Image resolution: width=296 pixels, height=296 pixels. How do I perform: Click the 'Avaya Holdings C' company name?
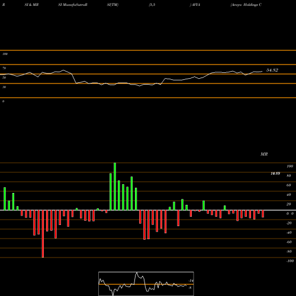pyautogui.click(x=246, y=5)
